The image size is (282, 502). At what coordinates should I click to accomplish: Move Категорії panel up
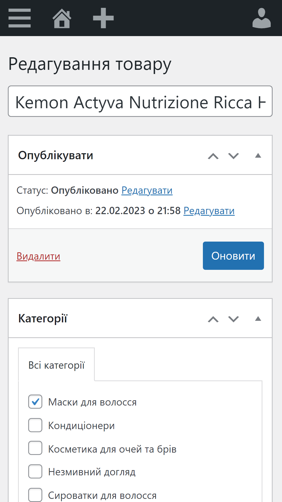coord(213,319)
